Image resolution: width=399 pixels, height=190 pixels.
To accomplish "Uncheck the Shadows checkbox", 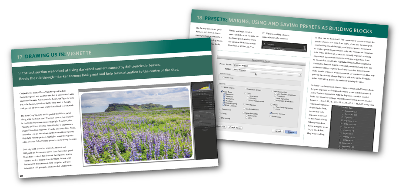I will click(x=224, y=100).
